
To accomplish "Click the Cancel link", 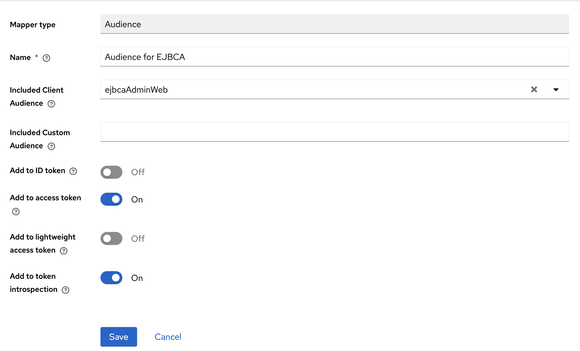I will coord(168,337).
